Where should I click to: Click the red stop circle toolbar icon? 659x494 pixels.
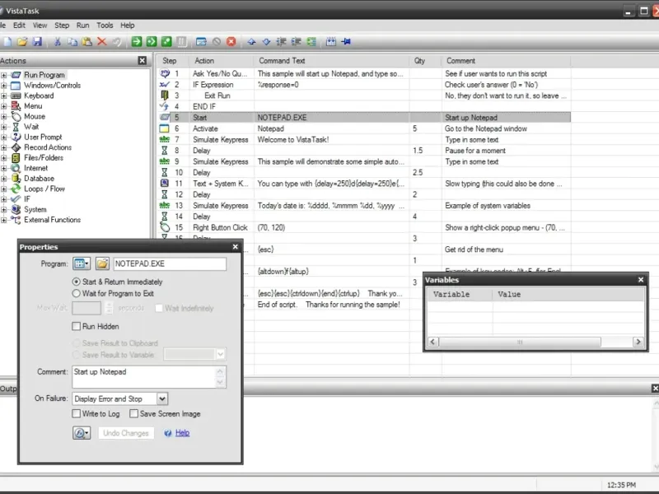(231, 42)
